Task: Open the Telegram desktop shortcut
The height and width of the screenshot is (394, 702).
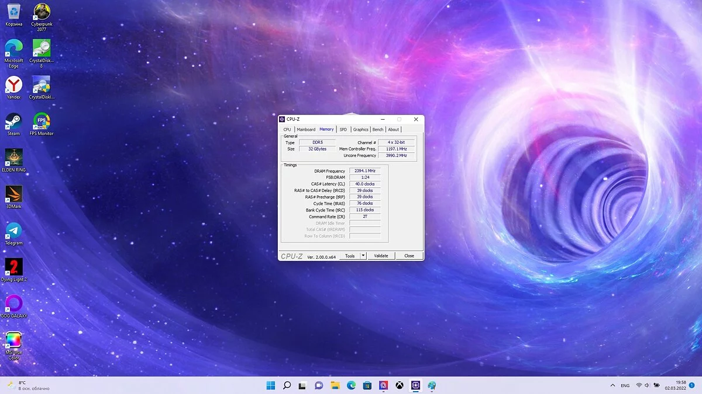Action: pos(13,231)
